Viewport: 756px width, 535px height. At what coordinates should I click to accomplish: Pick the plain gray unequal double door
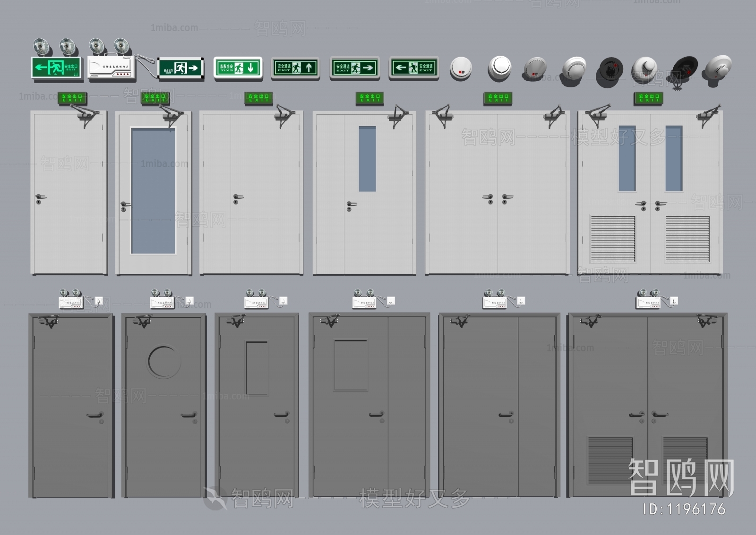[499, 406]
